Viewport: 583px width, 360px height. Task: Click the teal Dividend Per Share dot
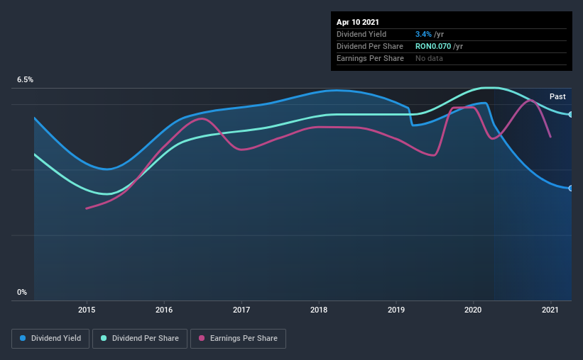pyautogui.click(x=104, y=338)
